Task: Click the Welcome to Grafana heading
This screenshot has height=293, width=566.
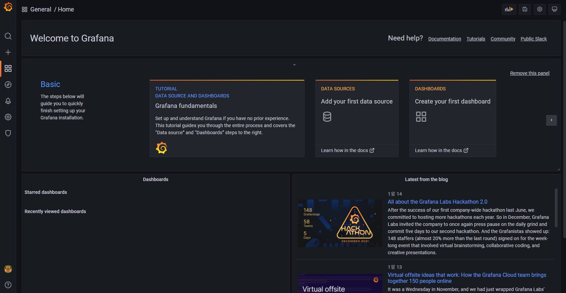Action: (x=72, y=38)
